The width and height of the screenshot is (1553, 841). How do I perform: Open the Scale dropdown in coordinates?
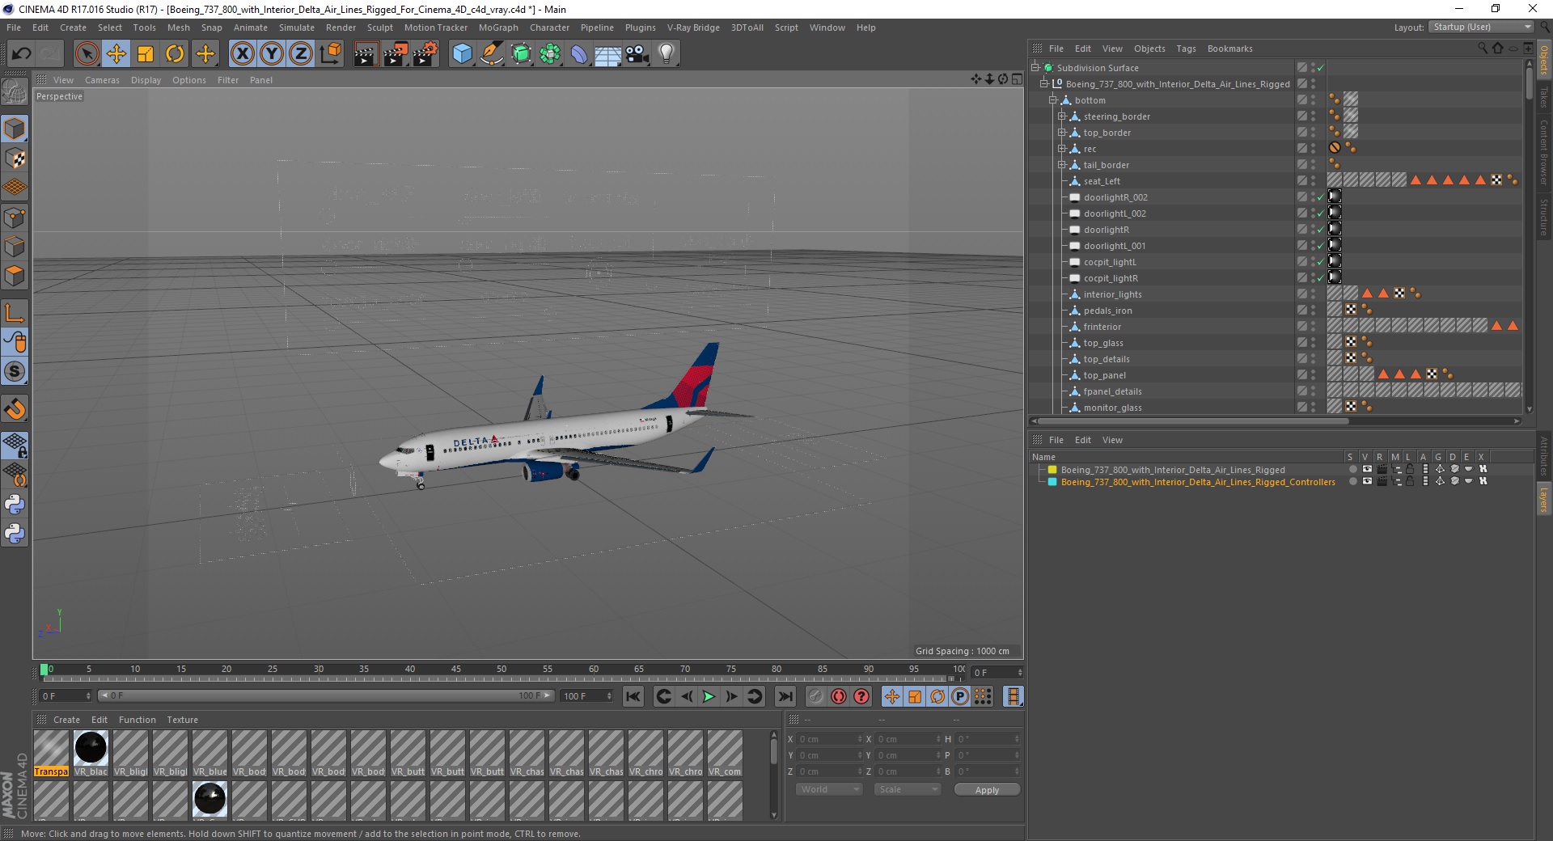tap(907, 789)
